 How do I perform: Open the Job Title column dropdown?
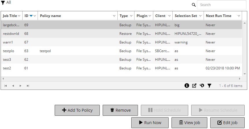[19, 16]
